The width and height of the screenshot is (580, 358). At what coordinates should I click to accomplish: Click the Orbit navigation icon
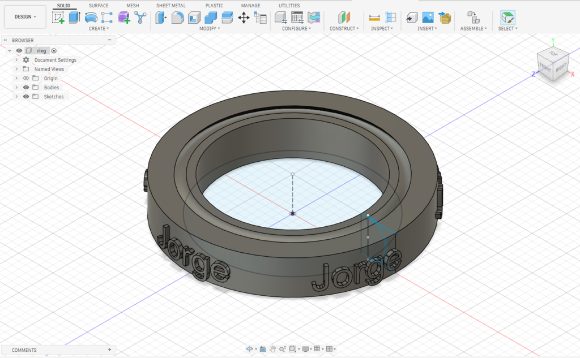250,349
